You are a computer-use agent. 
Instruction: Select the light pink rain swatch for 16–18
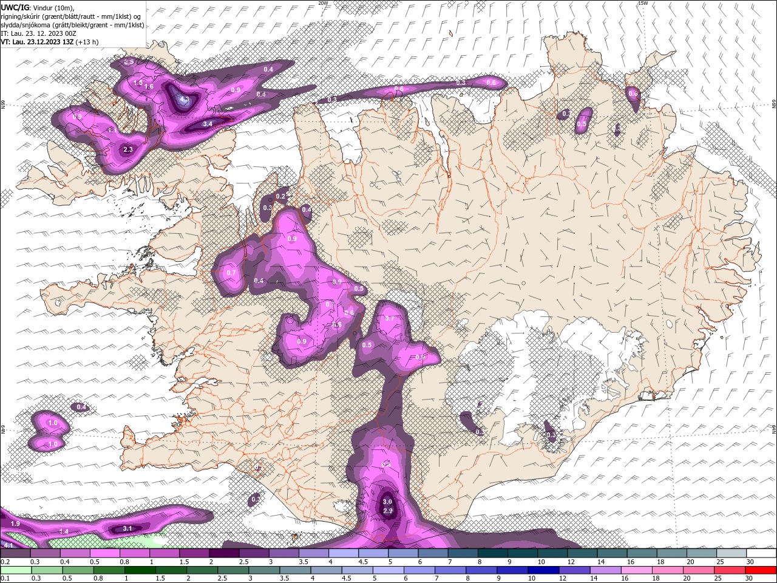[x=637, y=570]
